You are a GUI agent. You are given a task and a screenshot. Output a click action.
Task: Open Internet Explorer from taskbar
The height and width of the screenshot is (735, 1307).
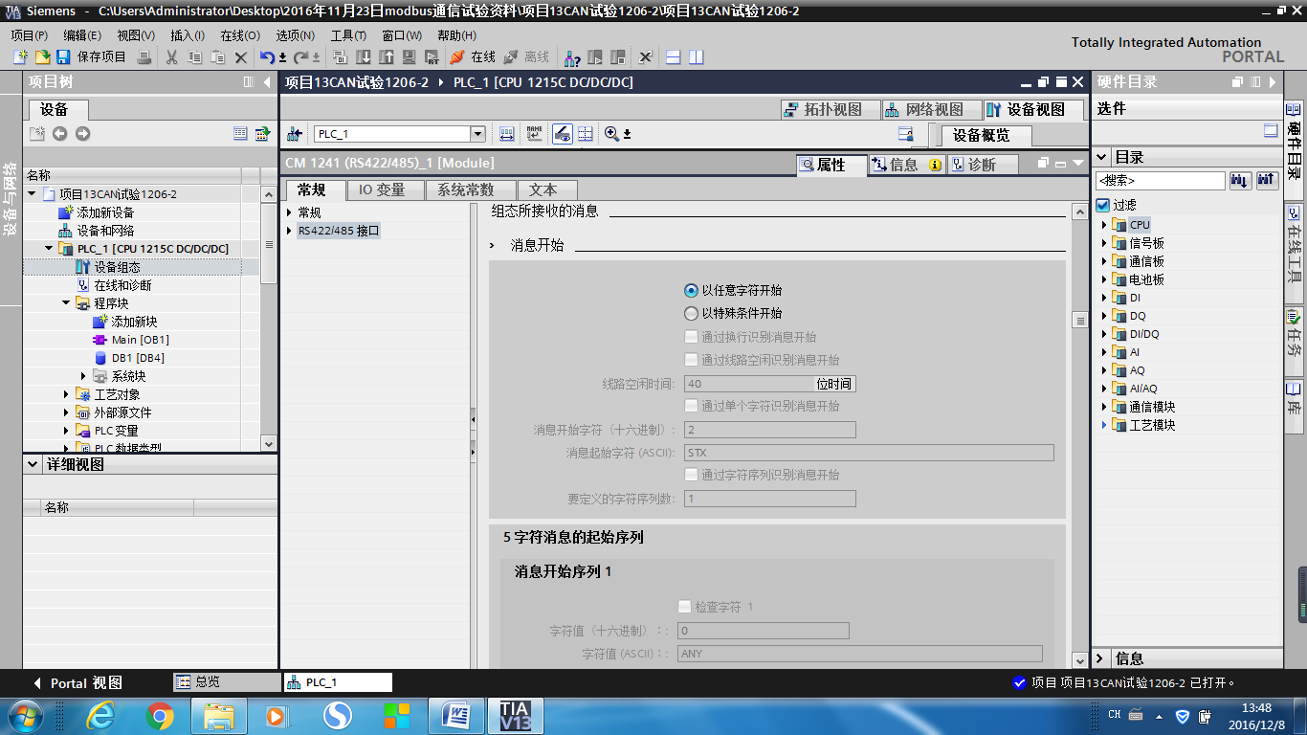[100, 716]
